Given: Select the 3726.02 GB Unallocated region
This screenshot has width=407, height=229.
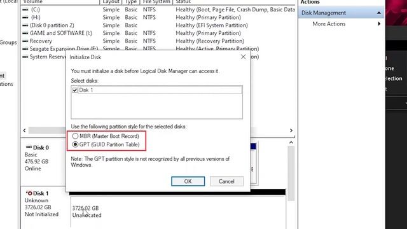Looking at the screenshot, I should tap(178, 212).
